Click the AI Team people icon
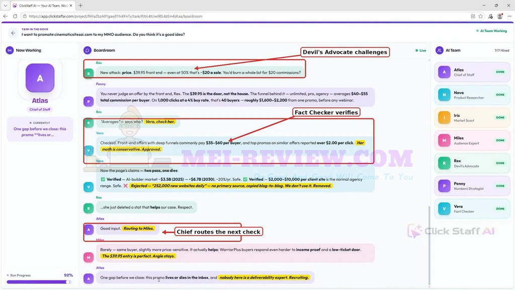 click(x=439, y=50)
